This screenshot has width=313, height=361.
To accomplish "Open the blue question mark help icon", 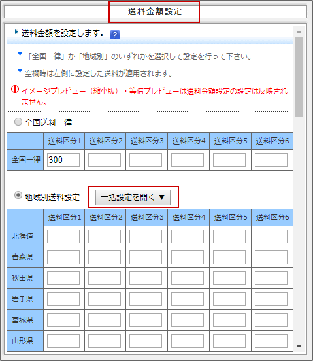I will coord(115,35).
